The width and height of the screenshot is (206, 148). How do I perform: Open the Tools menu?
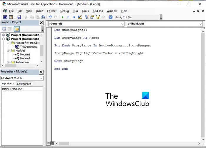pos(85,11)
